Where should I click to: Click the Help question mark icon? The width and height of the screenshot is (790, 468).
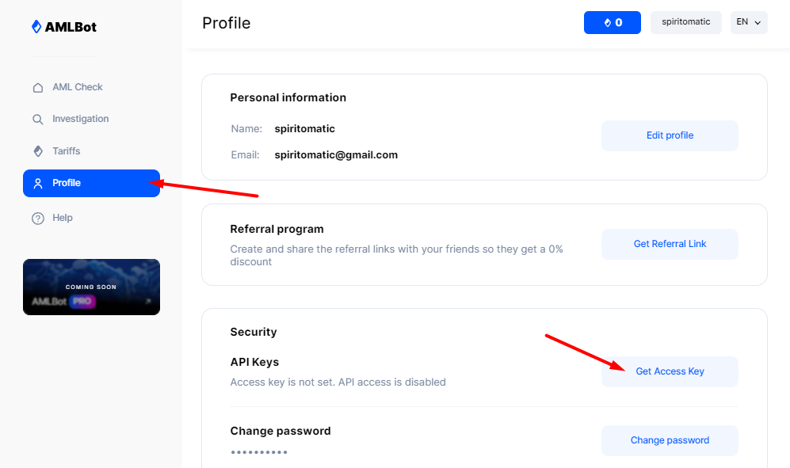pos(37,219)
